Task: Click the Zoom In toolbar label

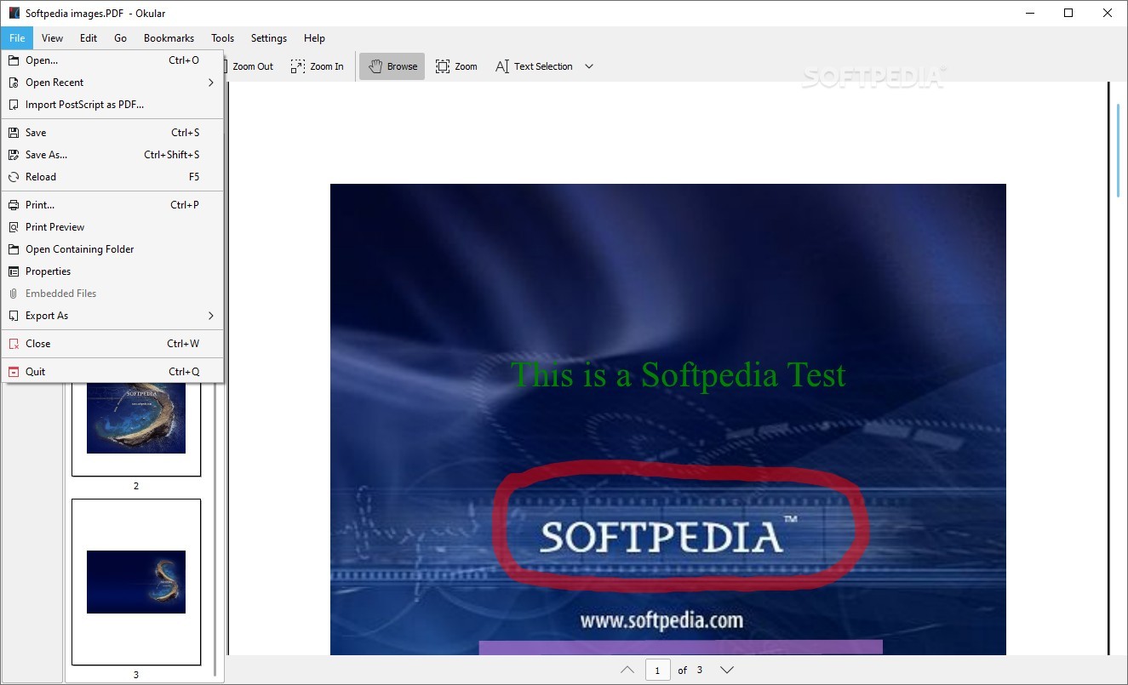Action: (327, 66)
